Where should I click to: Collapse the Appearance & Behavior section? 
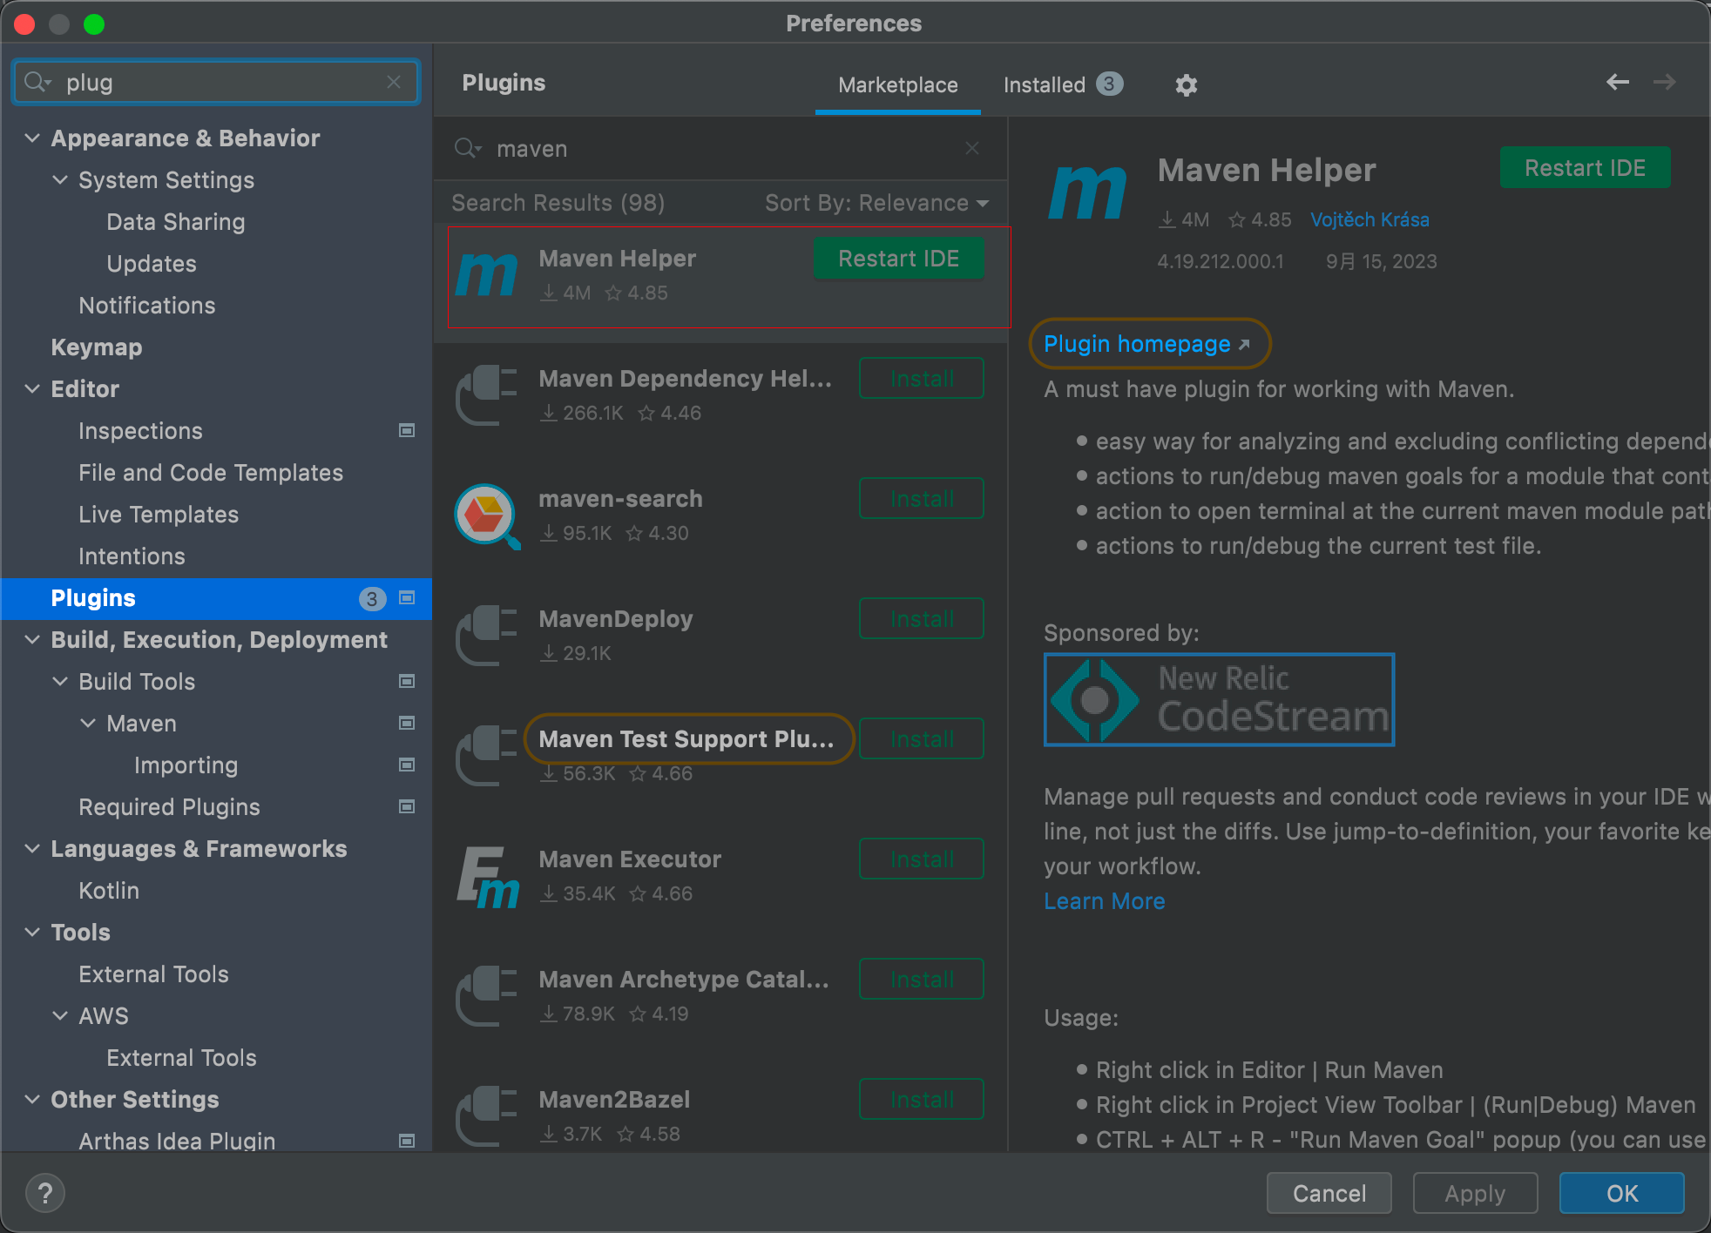click(32, 138)
